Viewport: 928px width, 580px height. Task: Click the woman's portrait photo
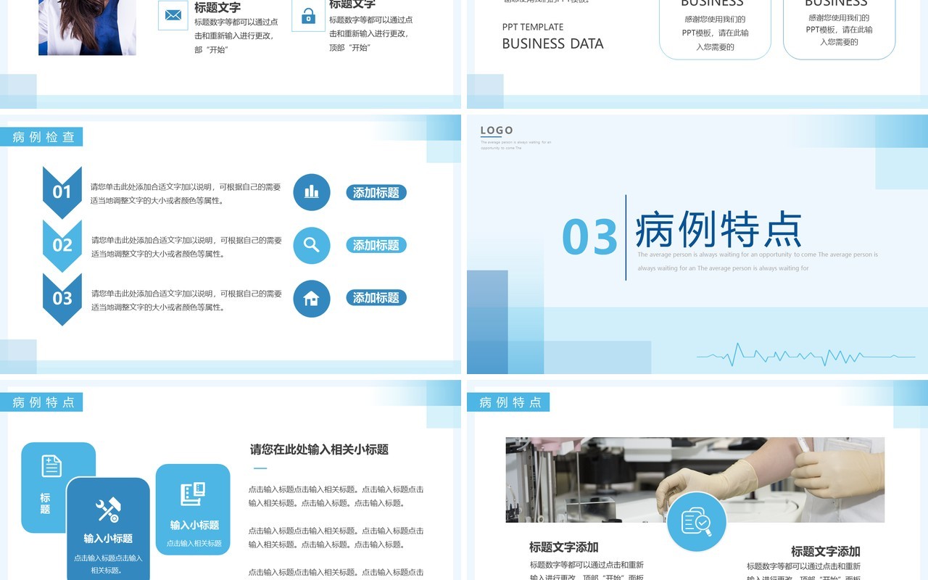(87, 28)
